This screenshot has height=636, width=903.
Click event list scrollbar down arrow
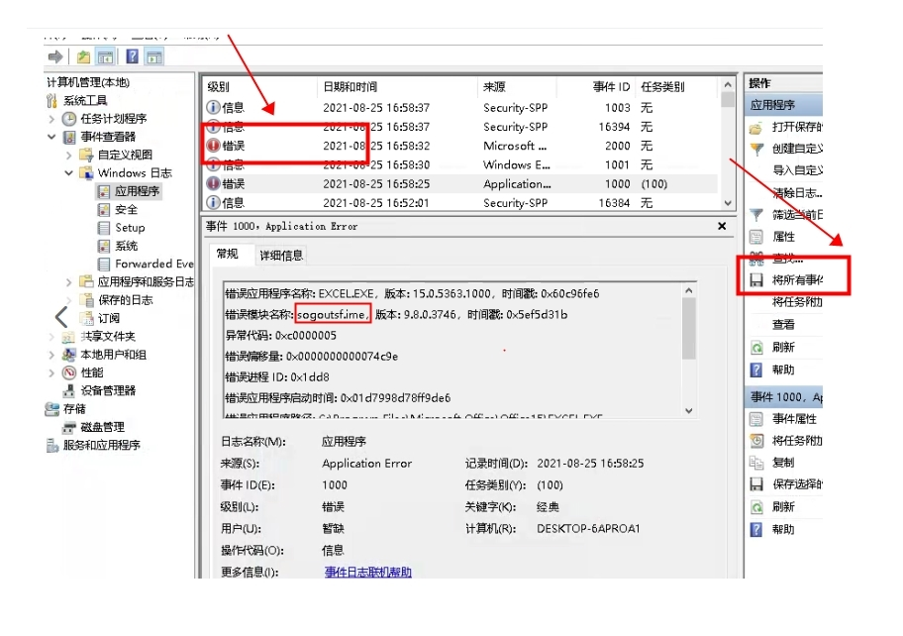pyautogui.click(x=728, y=203)
